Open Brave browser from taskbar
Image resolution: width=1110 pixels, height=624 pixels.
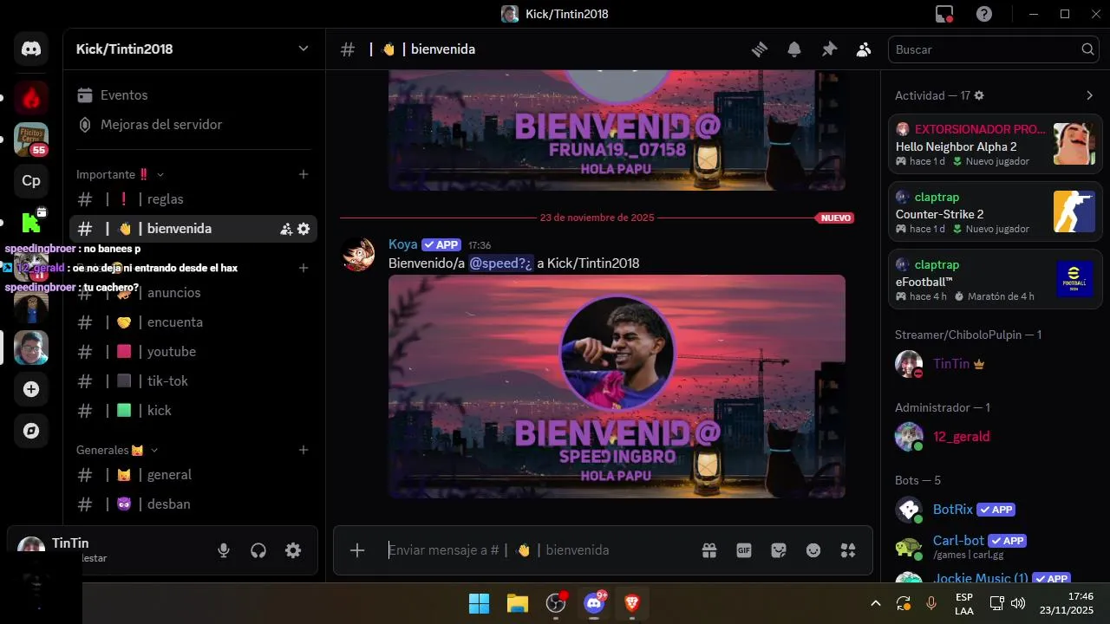(x=632, y=603)
